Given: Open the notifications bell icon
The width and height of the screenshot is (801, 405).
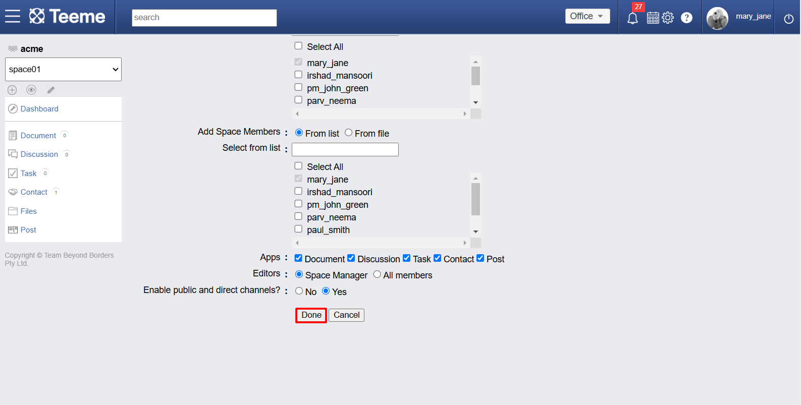Looking at the screenshot, I should click(x=632, y=18).
